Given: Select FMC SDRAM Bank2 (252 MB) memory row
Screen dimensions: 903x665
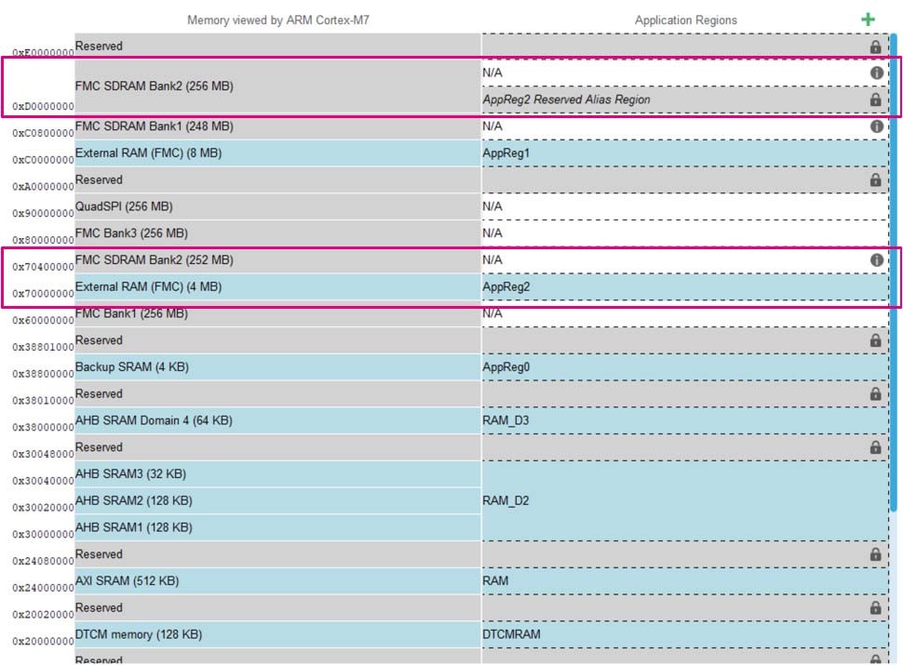Looking at the screenshot, I should [x=277, y=260].
